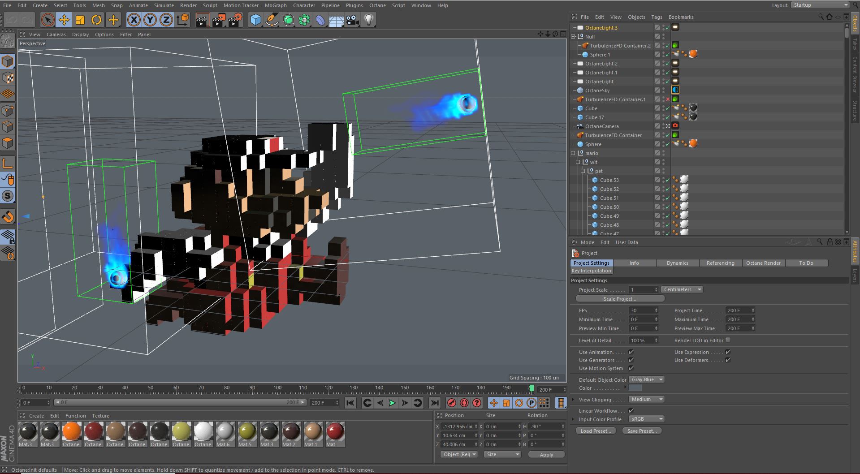
Task: Open the Input Color Profile sRGB dropdown
Action: 646,419
